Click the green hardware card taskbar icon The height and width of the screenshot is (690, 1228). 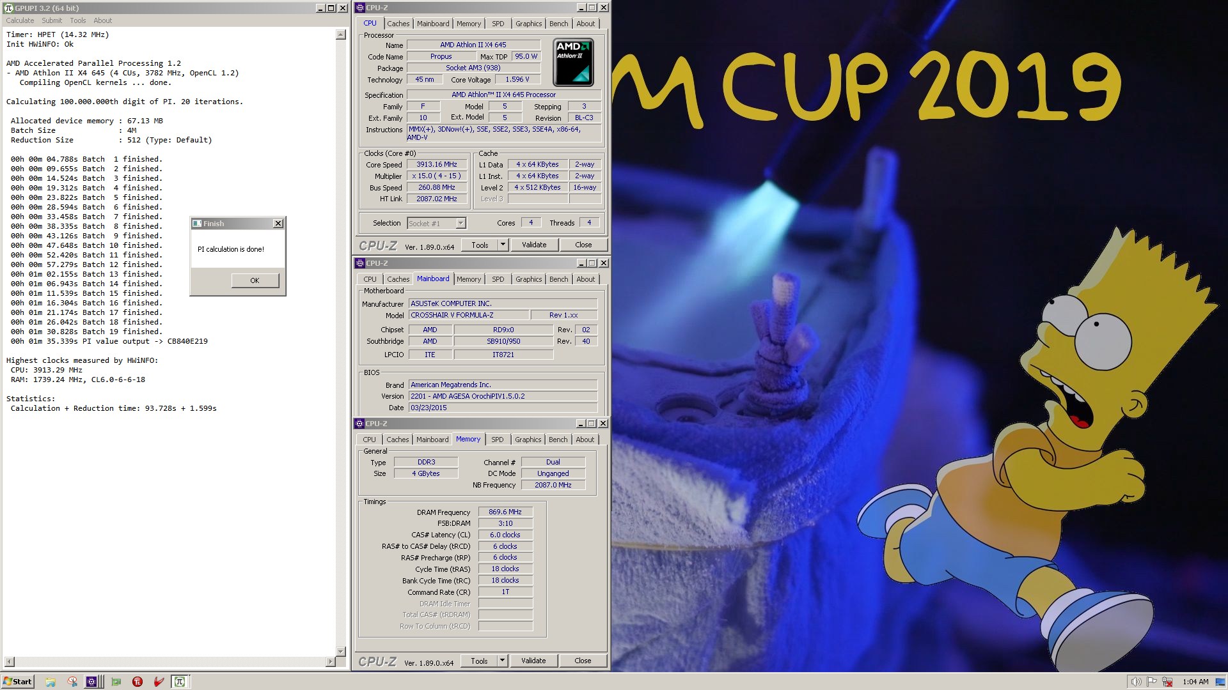point(116,682)
